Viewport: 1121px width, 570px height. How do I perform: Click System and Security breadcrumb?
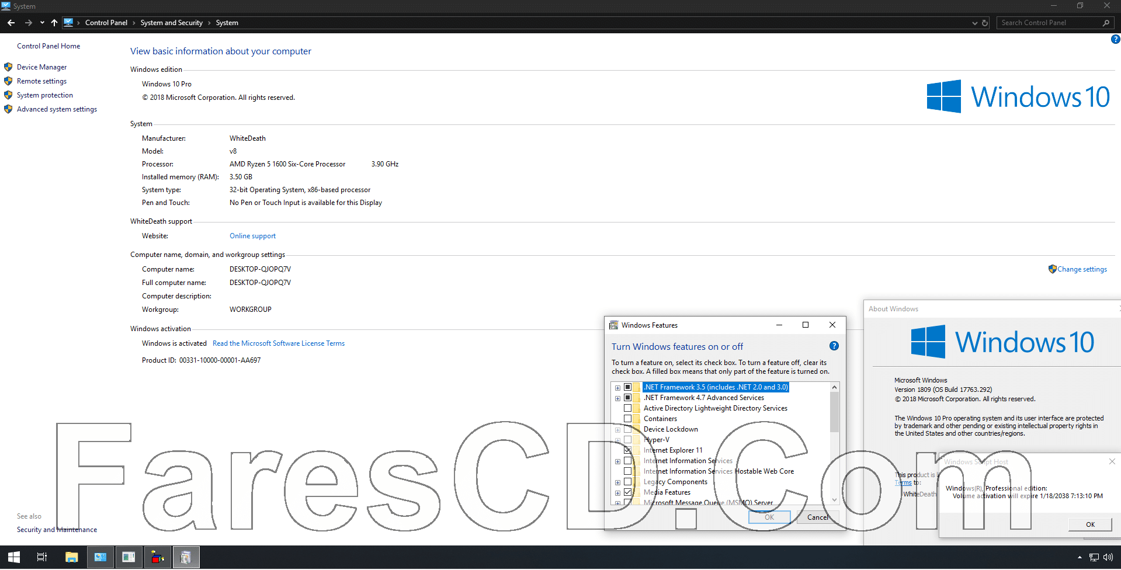[x=171, y=23]
